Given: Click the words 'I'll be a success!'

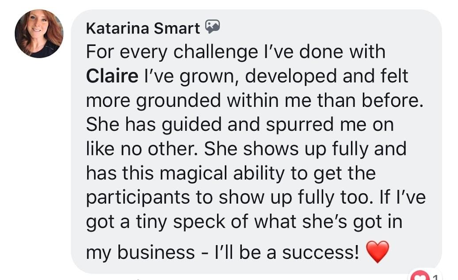Looking at the screenshot, I should 287,252.
